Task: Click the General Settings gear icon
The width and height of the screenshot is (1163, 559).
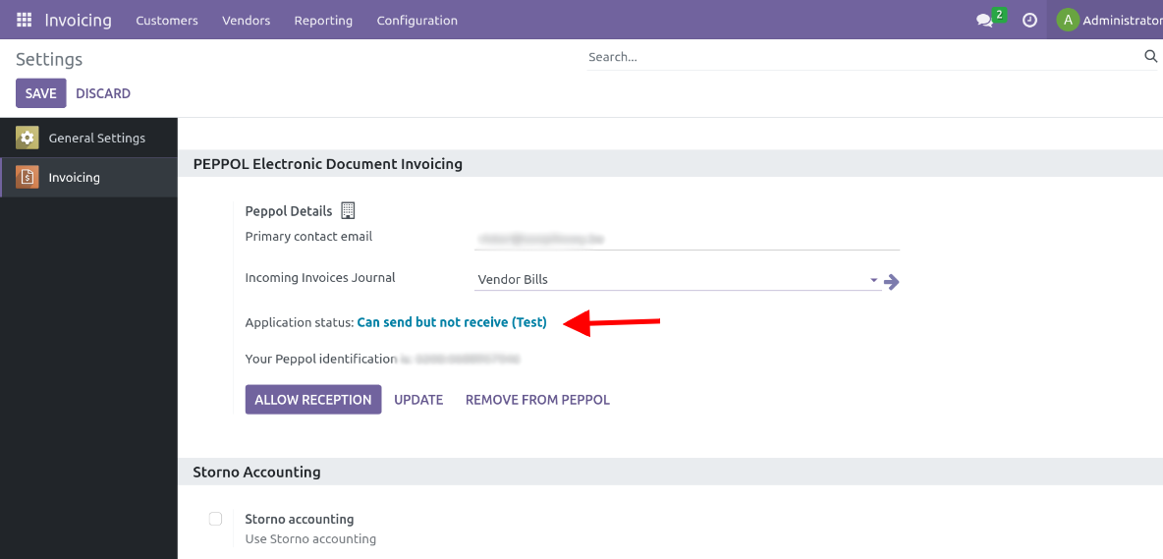Action: (28, 139)
